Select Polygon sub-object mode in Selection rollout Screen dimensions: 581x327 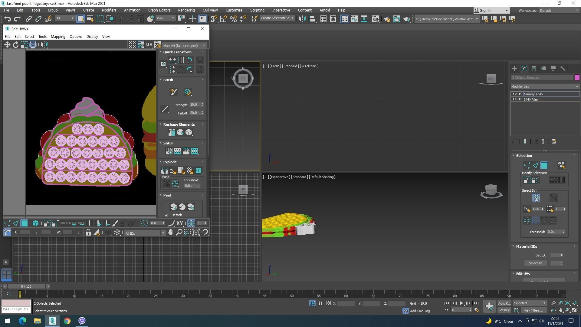(544, 165)
